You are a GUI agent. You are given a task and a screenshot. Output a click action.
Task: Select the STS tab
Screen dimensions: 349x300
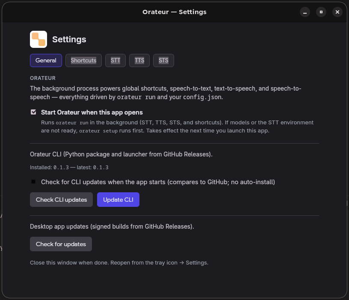pyautogui.click(x=163, y=60)
